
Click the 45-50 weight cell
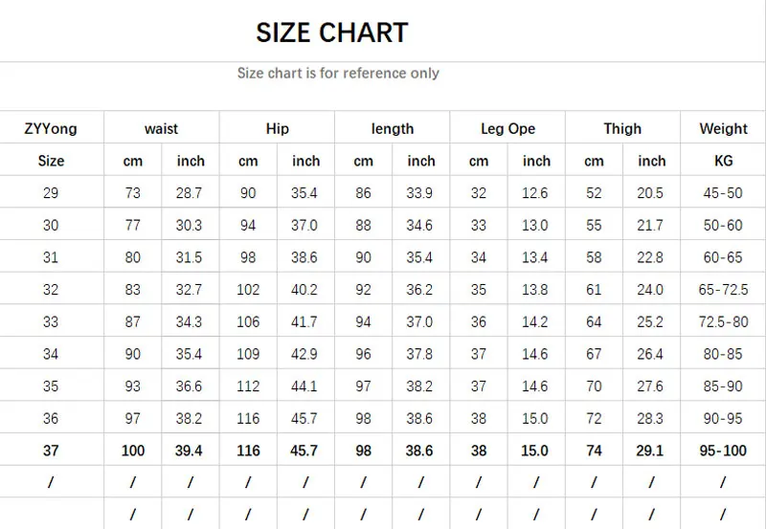click(x=723, y=193)
